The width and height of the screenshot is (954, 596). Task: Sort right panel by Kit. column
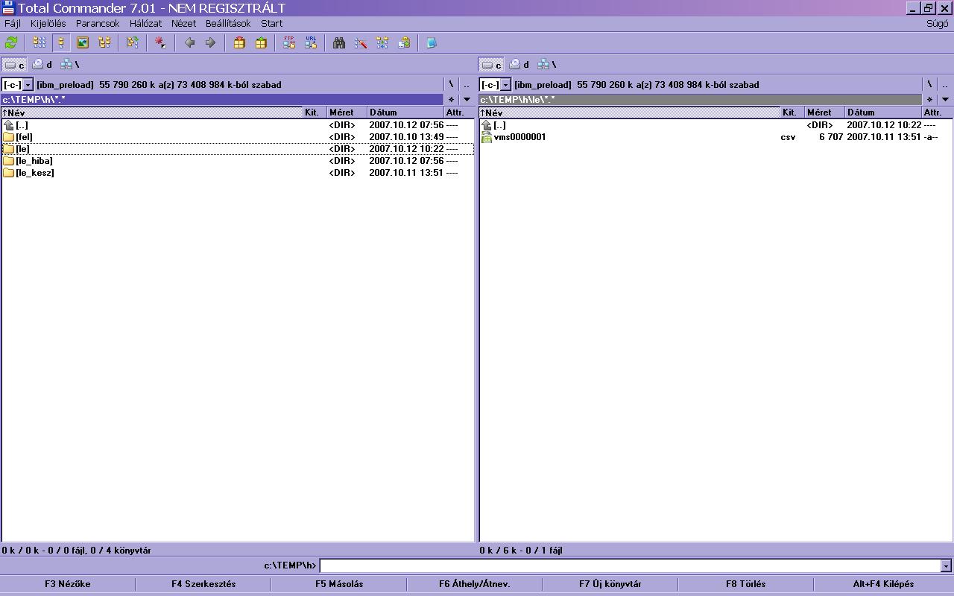793,112
